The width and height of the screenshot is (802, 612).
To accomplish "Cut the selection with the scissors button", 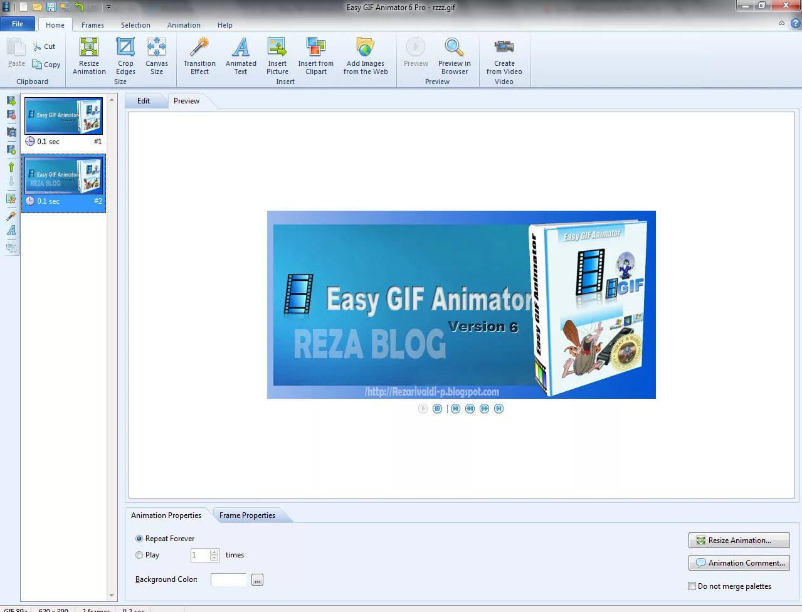I will click(45, 46).
